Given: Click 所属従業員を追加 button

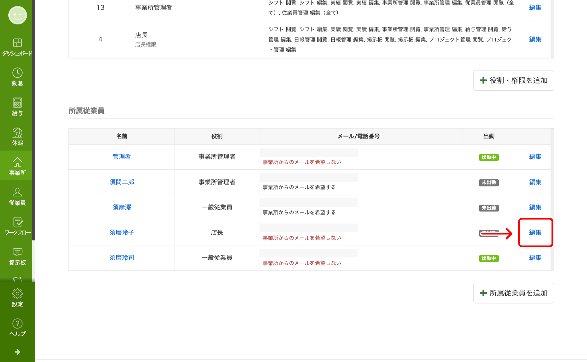Looking at the screenshot, I should pos(513,293).
